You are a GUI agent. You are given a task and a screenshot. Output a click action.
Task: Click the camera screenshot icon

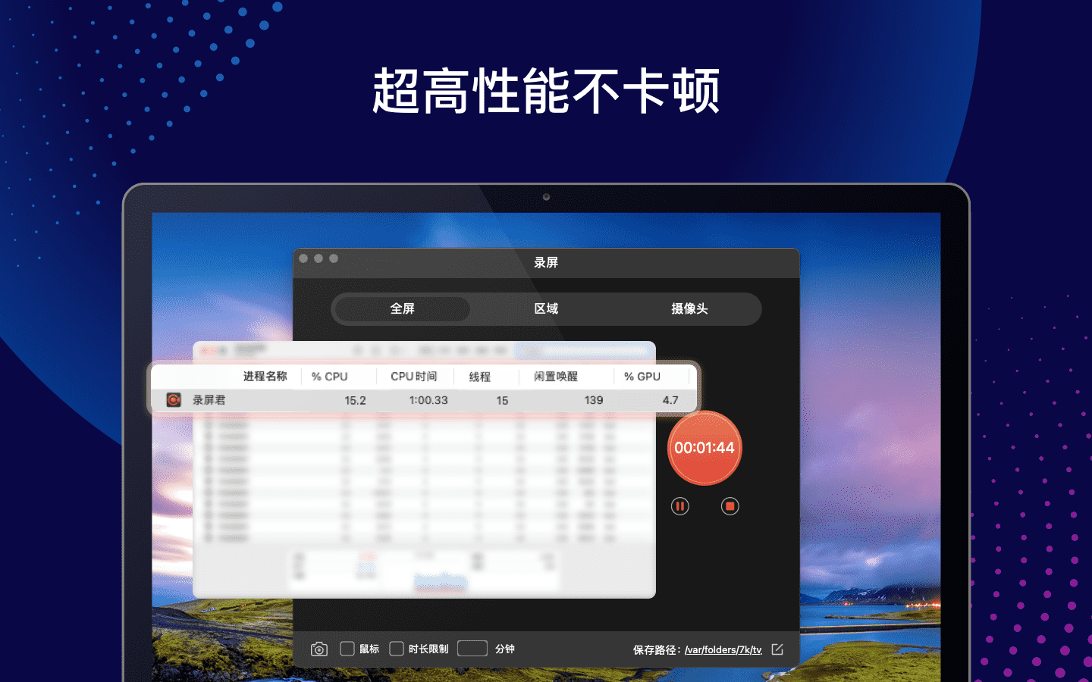point(319,649)
